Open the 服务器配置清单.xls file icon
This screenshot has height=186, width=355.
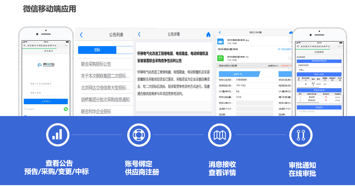coord(221,58)
